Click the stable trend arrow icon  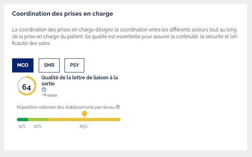coord(44,95)
